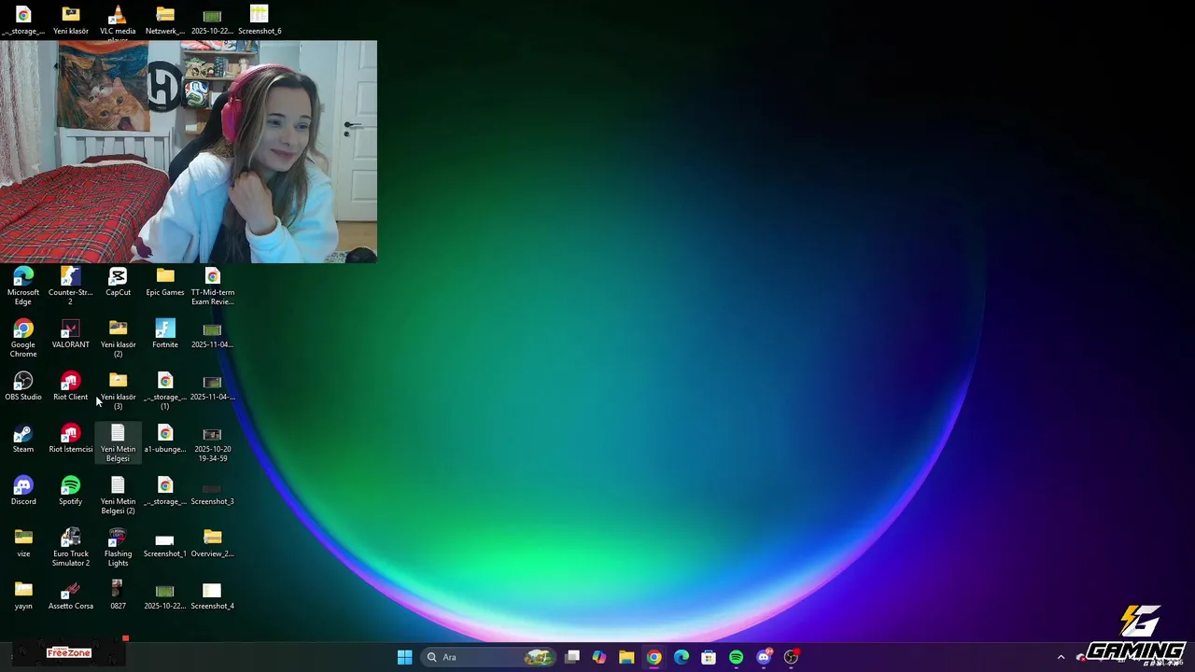Open the Screenshot_1 image file
The image size is (1195, 672).
tap(165, 543)
